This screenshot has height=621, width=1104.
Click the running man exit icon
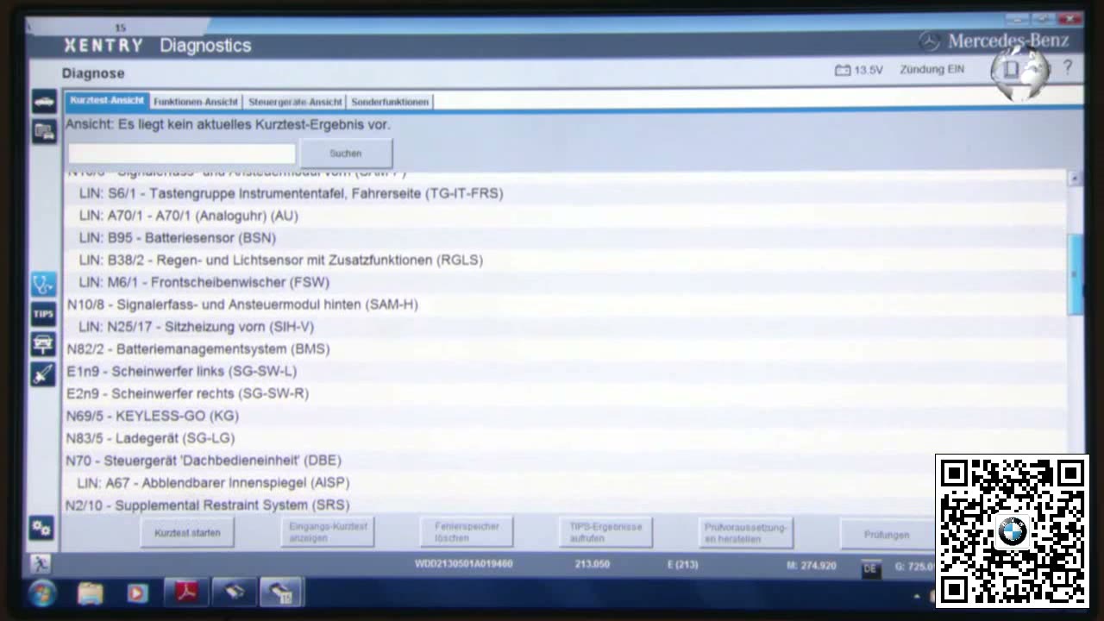[41, 563]
